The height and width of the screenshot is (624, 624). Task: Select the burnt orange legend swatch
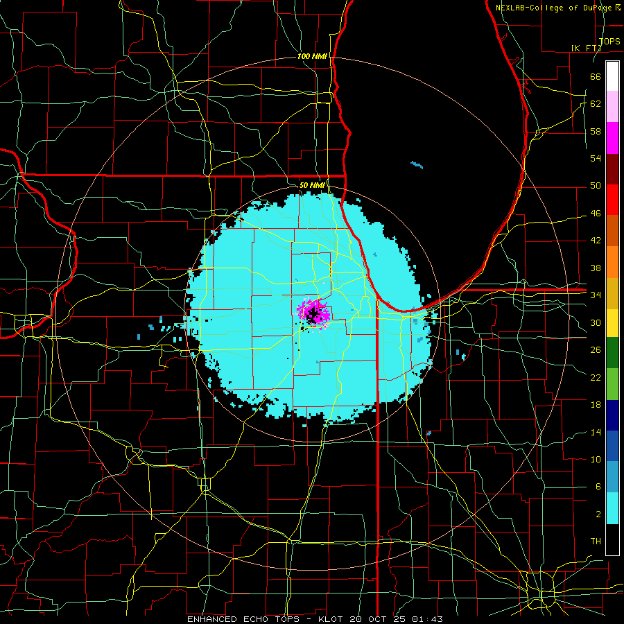612,231
